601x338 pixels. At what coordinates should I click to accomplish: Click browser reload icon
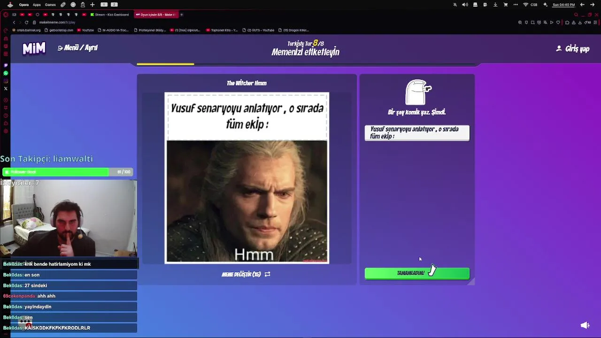(26, 23)
